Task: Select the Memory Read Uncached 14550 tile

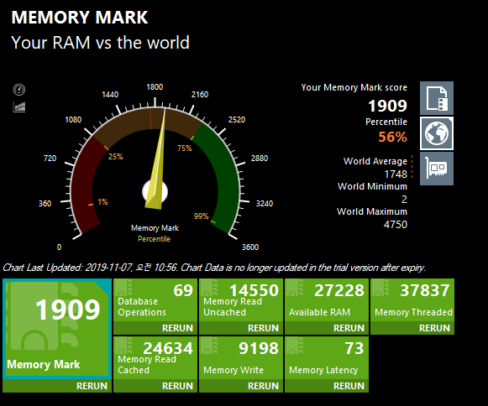Action: point(241,300)
